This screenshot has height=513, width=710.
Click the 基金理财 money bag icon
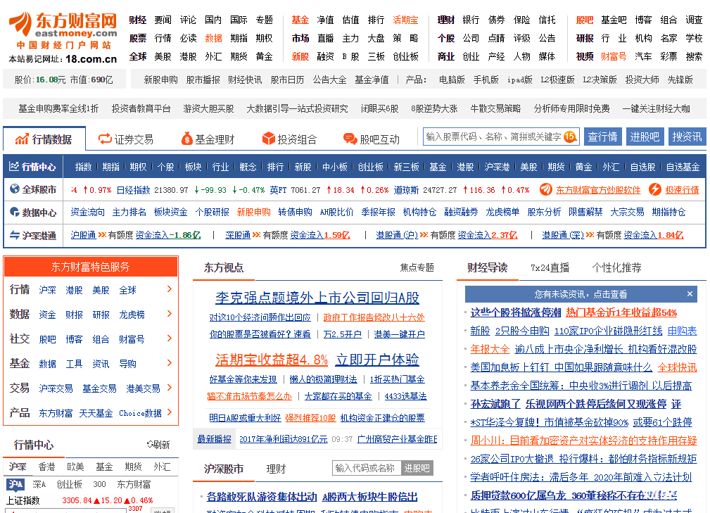pyautogui.click(x=186, y=139)
